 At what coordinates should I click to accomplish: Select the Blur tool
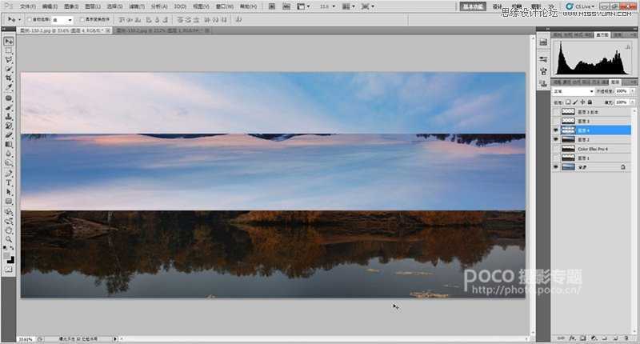click(9, 154)
